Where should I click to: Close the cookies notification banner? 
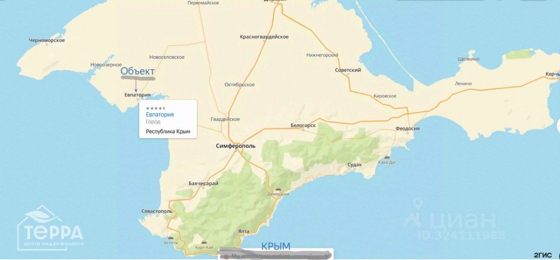pos(326,256)
